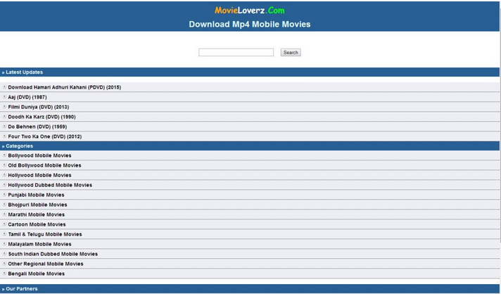The width and height of the screenshot is (501, 294).
Task: Open Doodh Ka Karz (DVD) (1990) link
Action: (42, 117)
